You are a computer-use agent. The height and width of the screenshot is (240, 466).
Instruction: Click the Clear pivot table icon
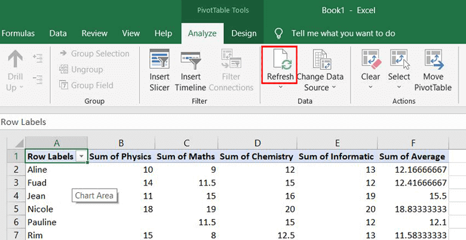[x=370, y=60]
